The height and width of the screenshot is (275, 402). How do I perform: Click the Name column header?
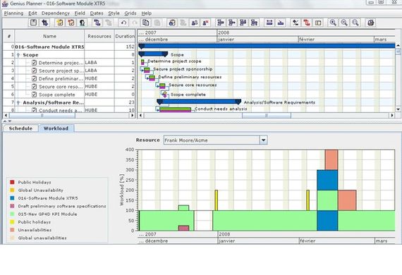[49, 36]
